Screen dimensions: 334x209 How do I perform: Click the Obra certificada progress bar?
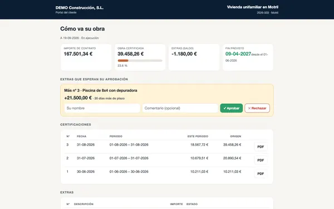[x=140, y=61]
